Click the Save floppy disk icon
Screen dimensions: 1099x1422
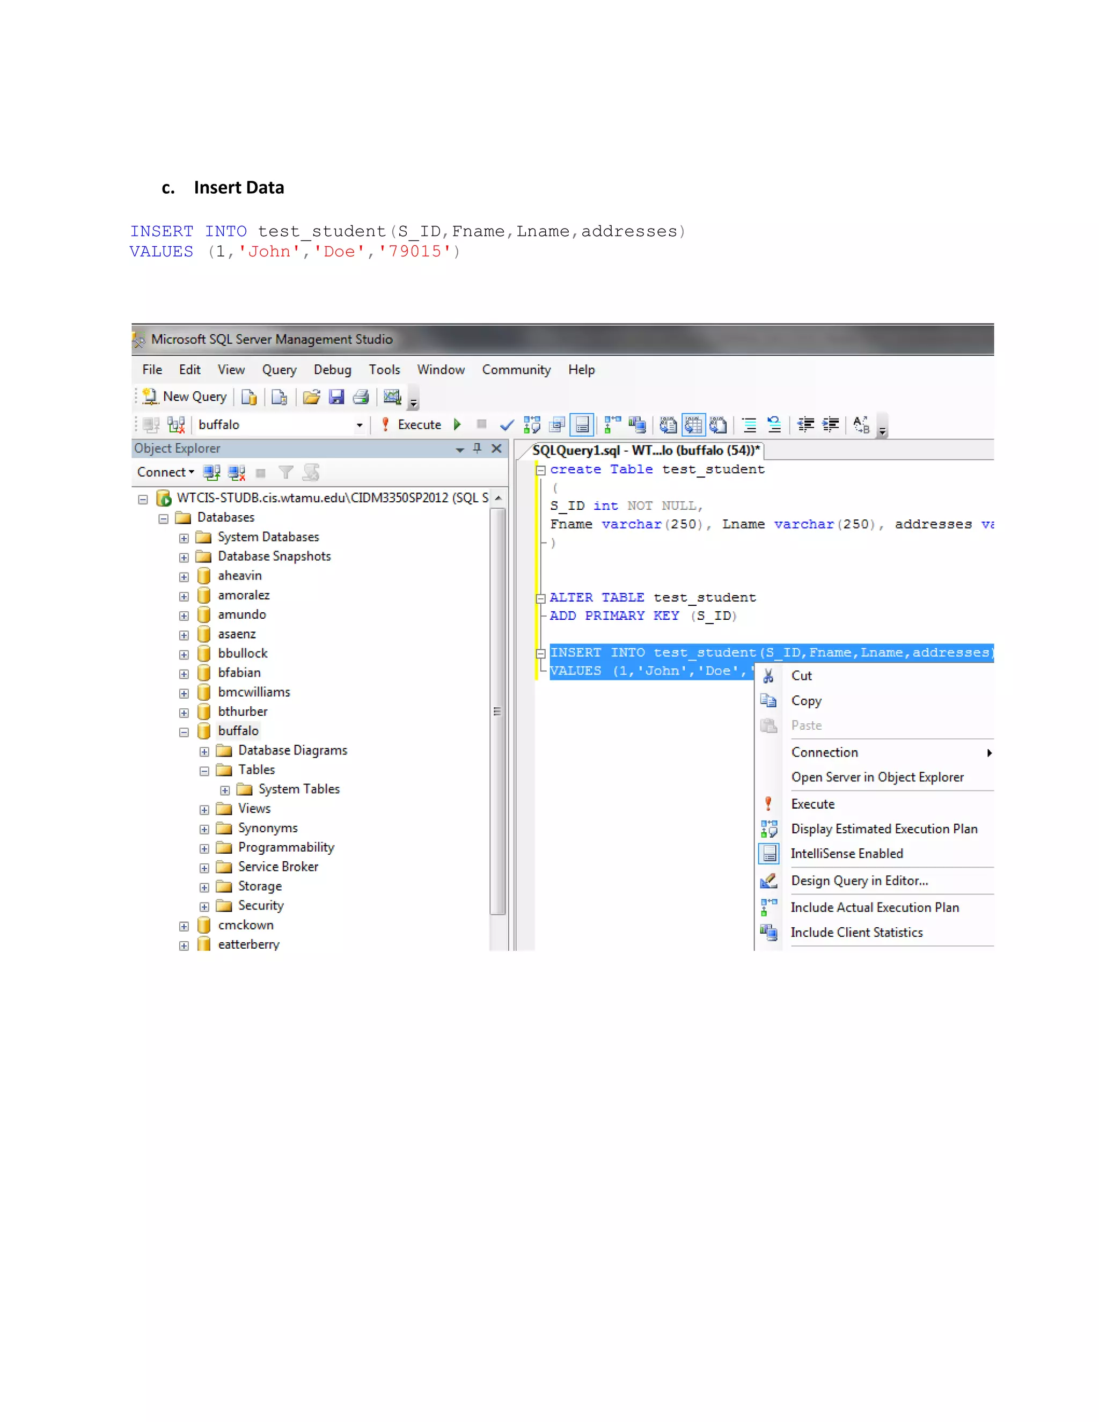click(336, 397)
